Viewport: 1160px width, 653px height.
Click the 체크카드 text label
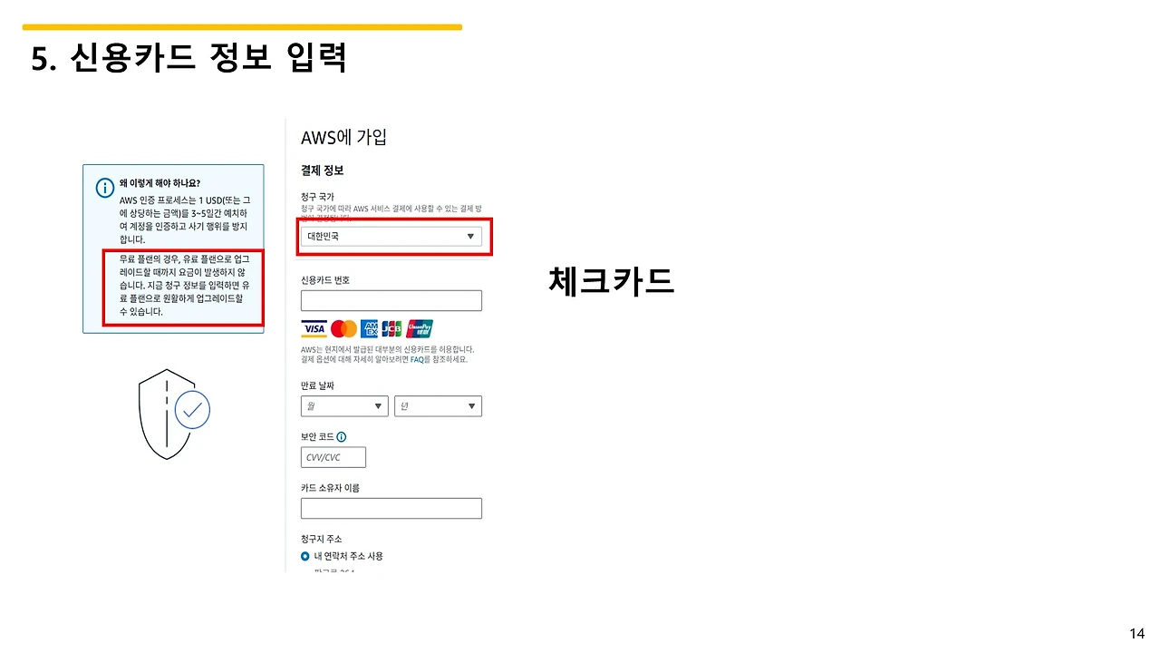pyautogui.click(x=610, y=281)
